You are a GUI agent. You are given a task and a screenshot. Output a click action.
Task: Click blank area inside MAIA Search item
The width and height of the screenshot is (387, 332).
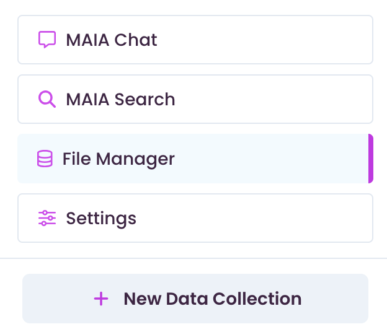click(x=272, y=99)
